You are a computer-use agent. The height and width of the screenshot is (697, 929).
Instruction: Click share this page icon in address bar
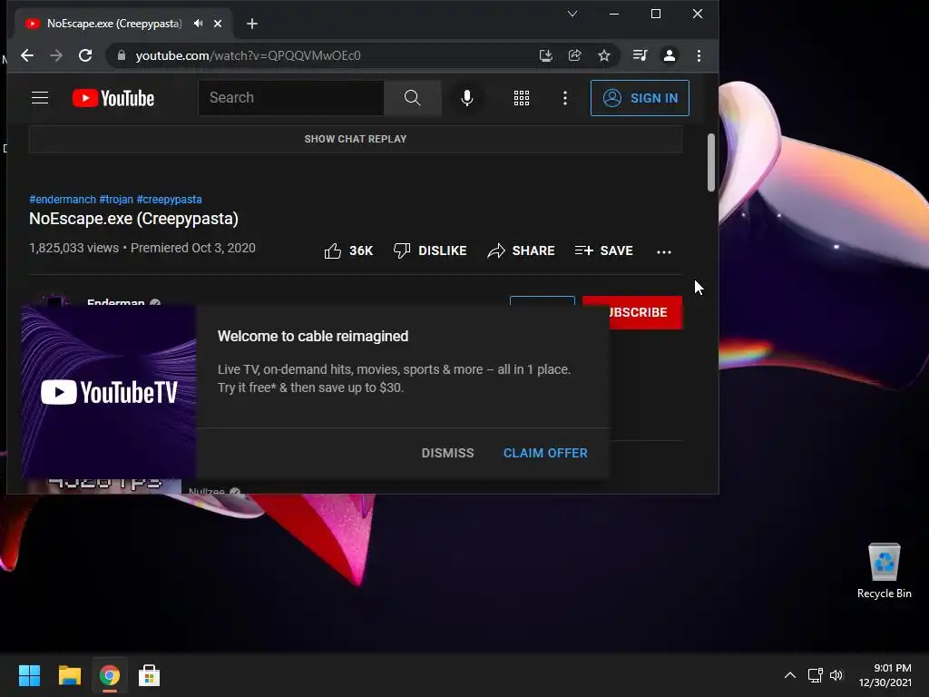[x=574, y=55]
